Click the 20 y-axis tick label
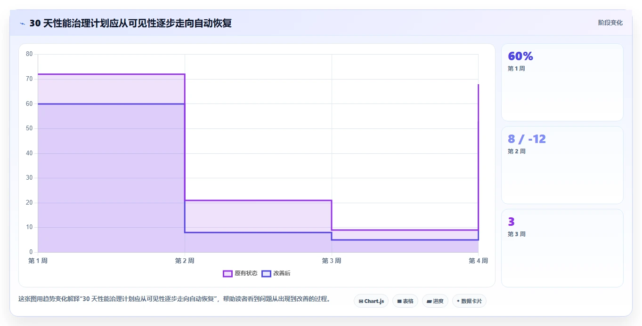The width and height of the screenshot is (642, 326). click(x=29, y=203)
